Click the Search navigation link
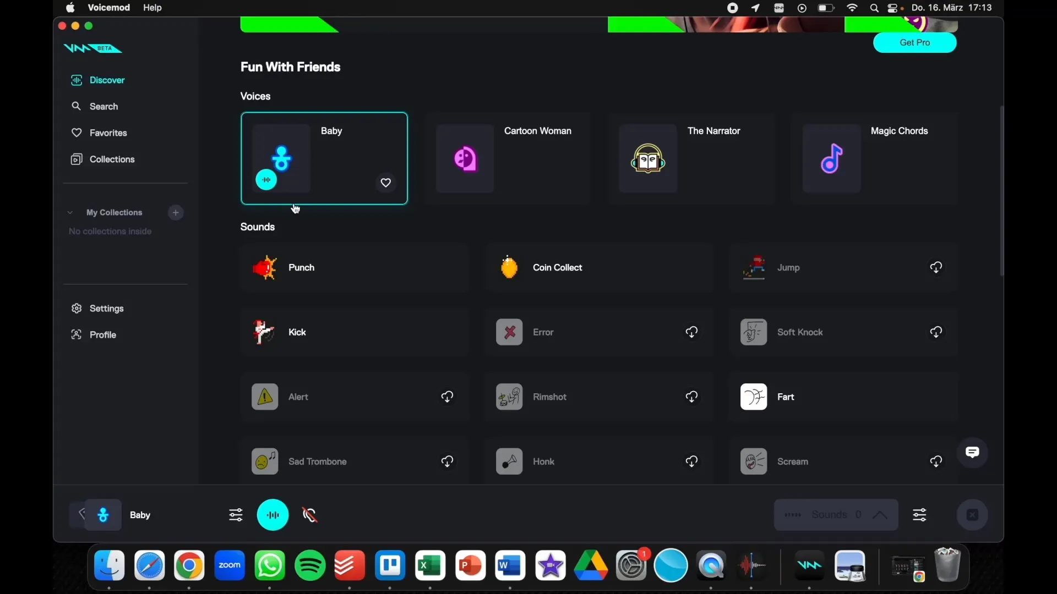 tap(103, 106)
